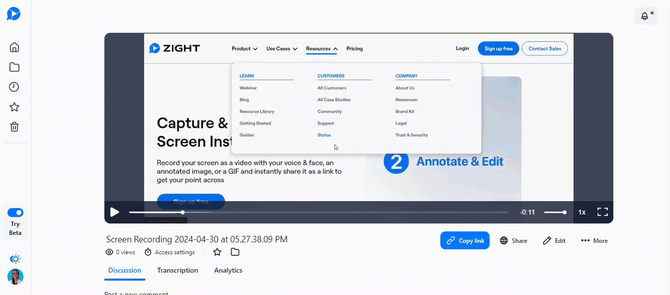Select Community menu item
This screenshot has height=295, width=670.
(x=330, y=112)
